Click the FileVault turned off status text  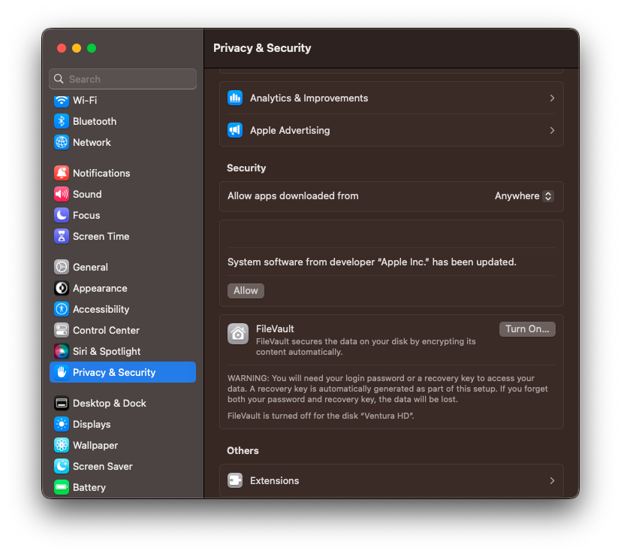(x=321, y=416)
